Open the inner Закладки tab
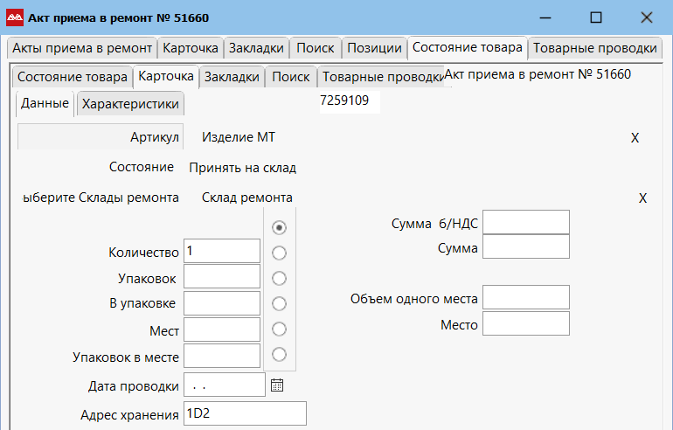 (232, 77)
